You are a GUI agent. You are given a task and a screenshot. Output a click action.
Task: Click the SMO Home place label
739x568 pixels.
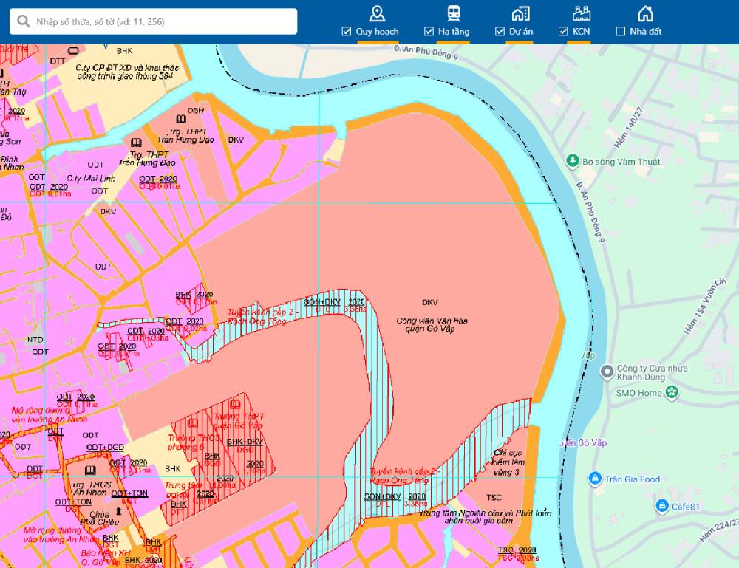[638, 393]
